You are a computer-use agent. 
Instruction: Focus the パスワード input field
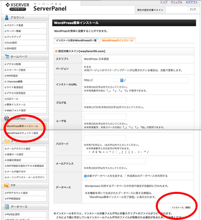[x=105, y=138]
